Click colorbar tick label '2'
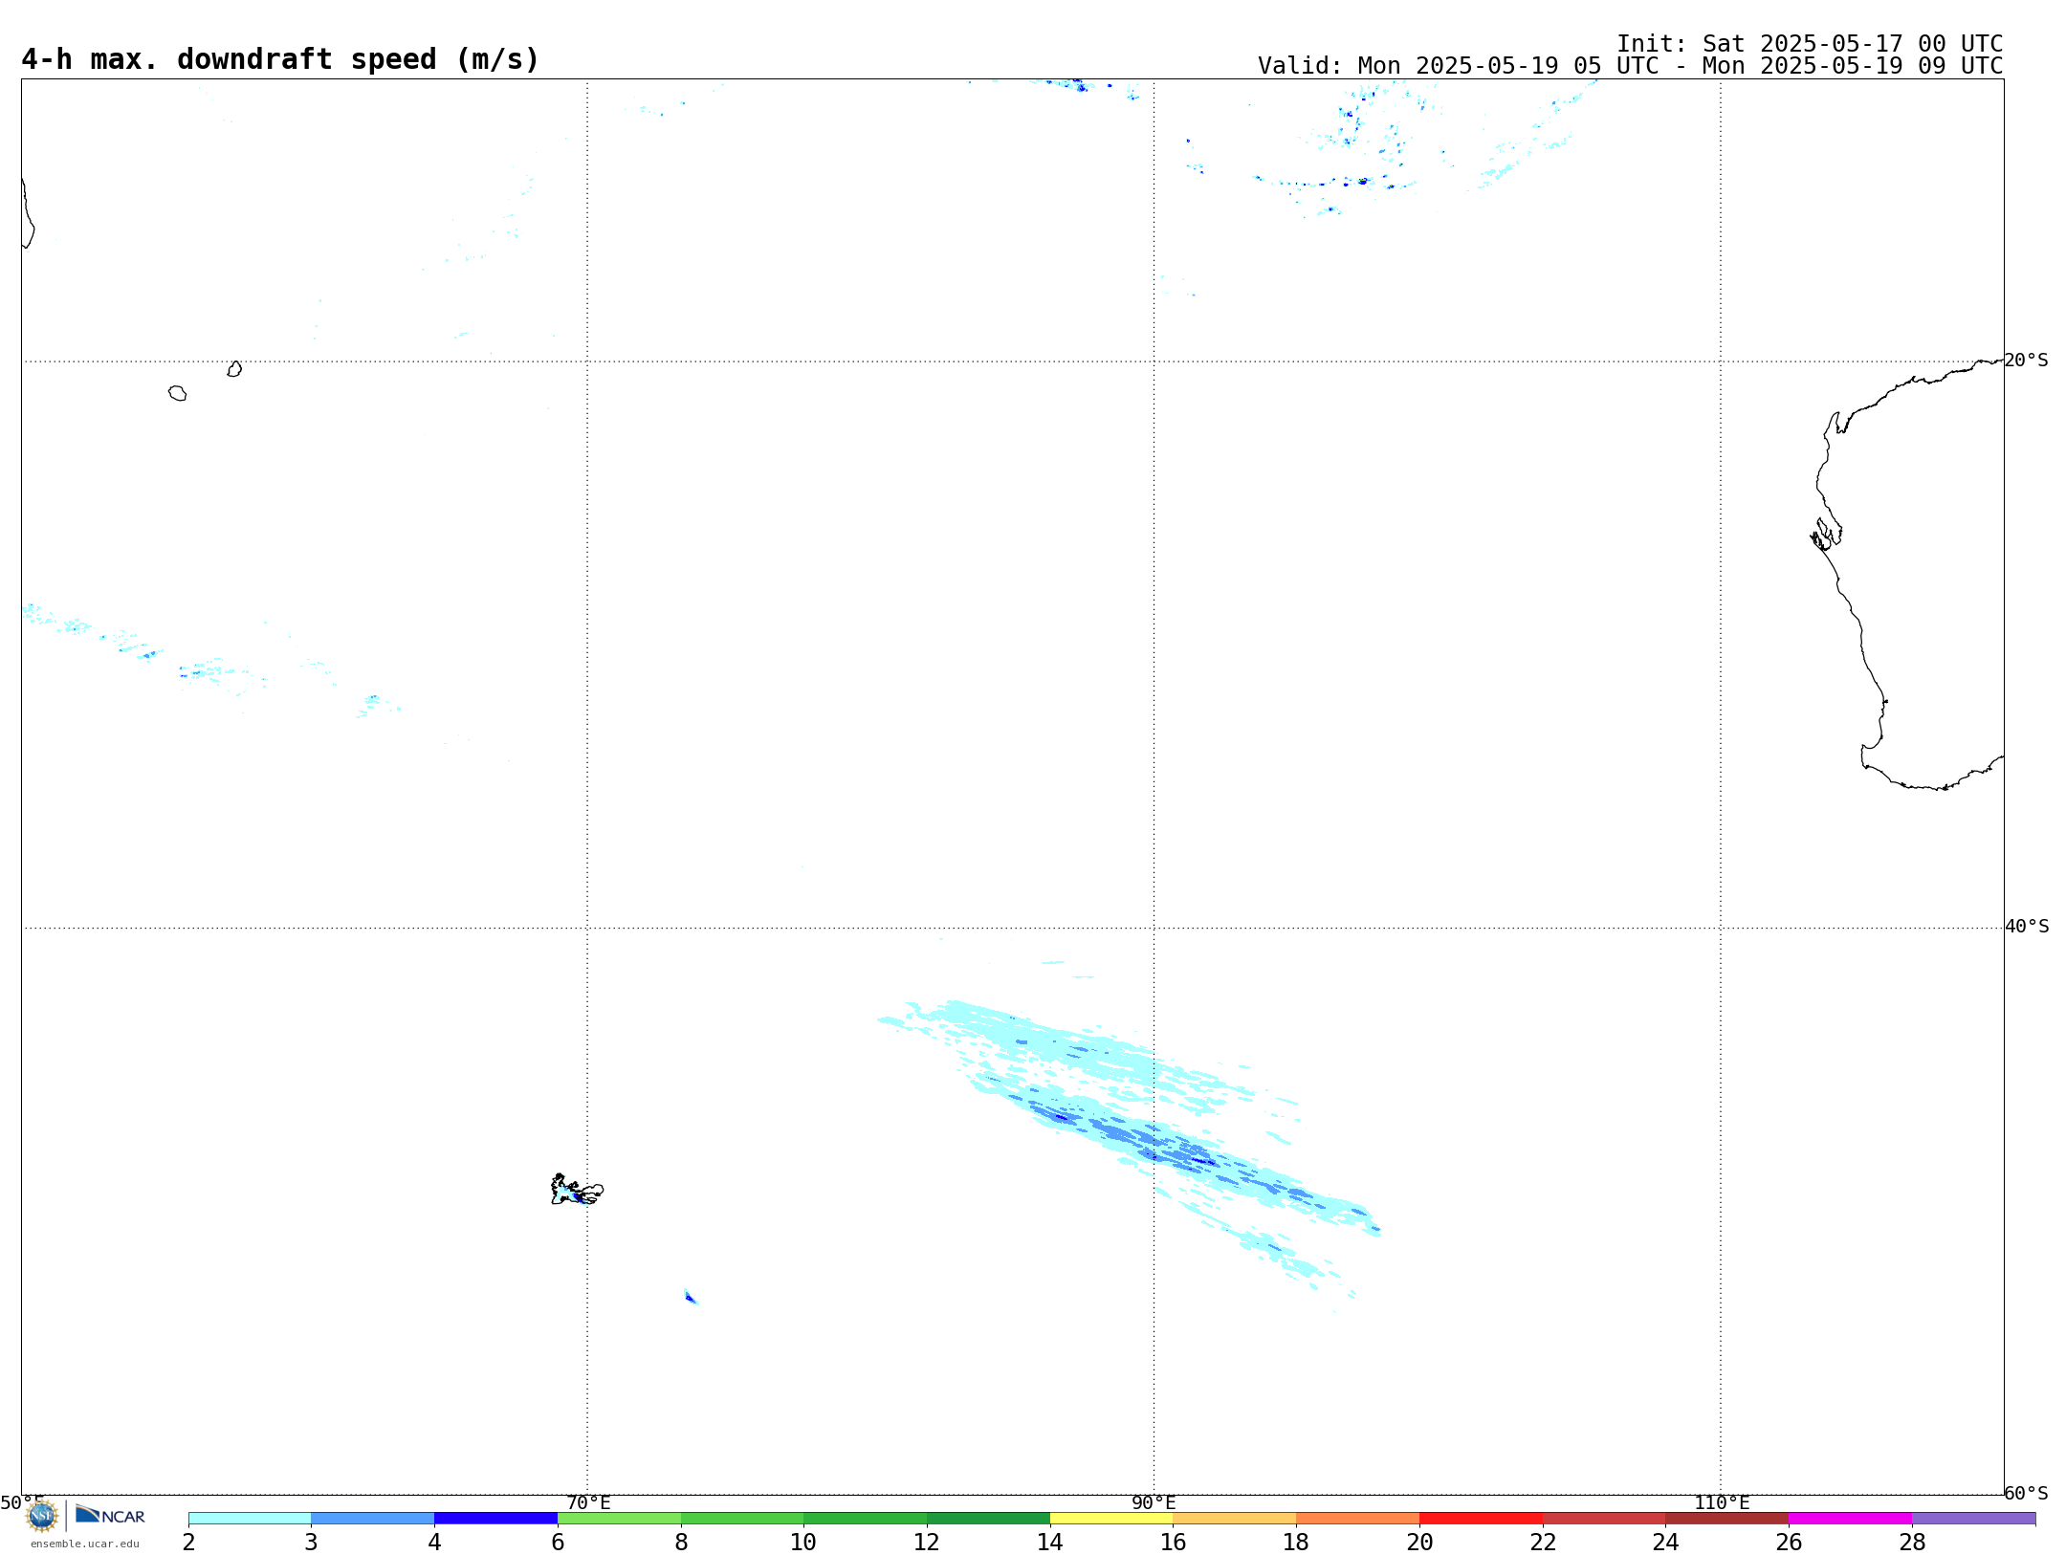The image size is (2066, 1555). click(188, 1543)
